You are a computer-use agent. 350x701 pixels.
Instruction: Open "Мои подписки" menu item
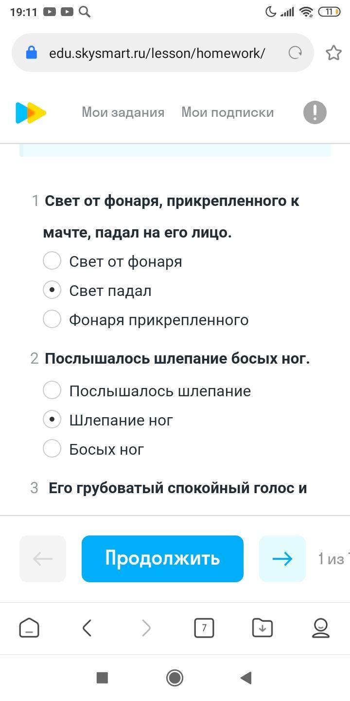227,112
